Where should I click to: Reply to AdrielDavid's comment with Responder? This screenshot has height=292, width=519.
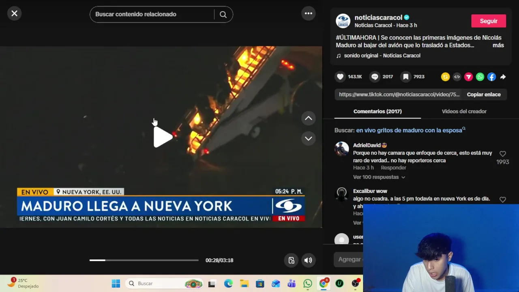[393, 167]
